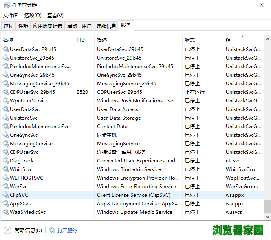271x240 pixels.
Task: Collapse to 简略信息 with the chevron button
Action: point(7,230)
